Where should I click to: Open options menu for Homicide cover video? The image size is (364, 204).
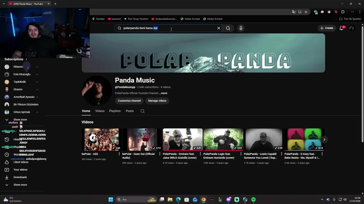click(x=241, y=154)
